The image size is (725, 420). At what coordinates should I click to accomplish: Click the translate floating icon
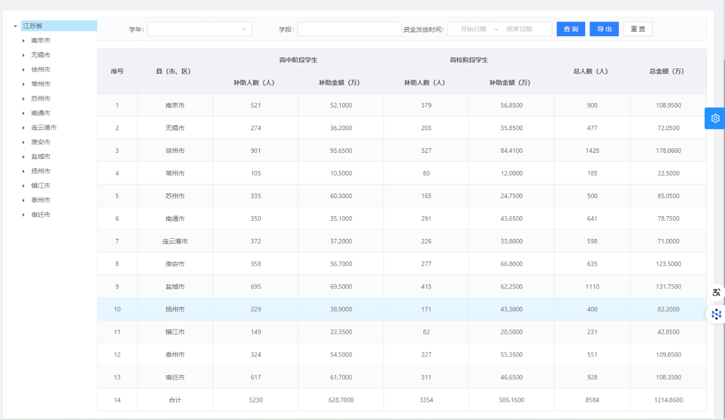coord(717,293)
